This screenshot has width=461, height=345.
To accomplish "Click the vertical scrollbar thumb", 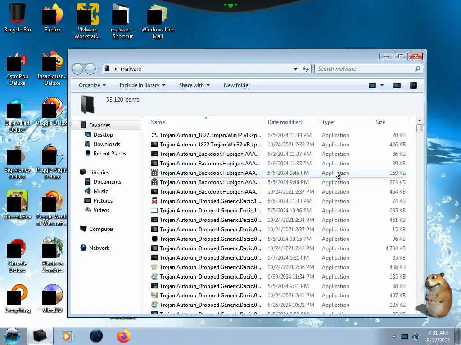I will (x=420, y=128).
